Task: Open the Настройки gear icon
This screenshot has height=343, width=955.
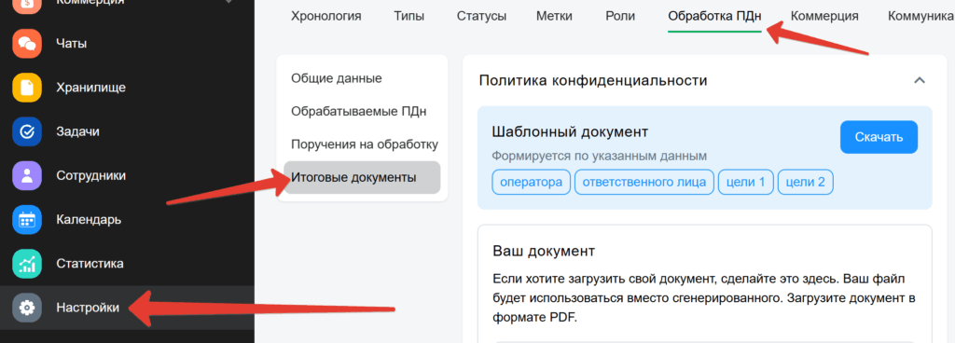Action: (x=27, y=308)
